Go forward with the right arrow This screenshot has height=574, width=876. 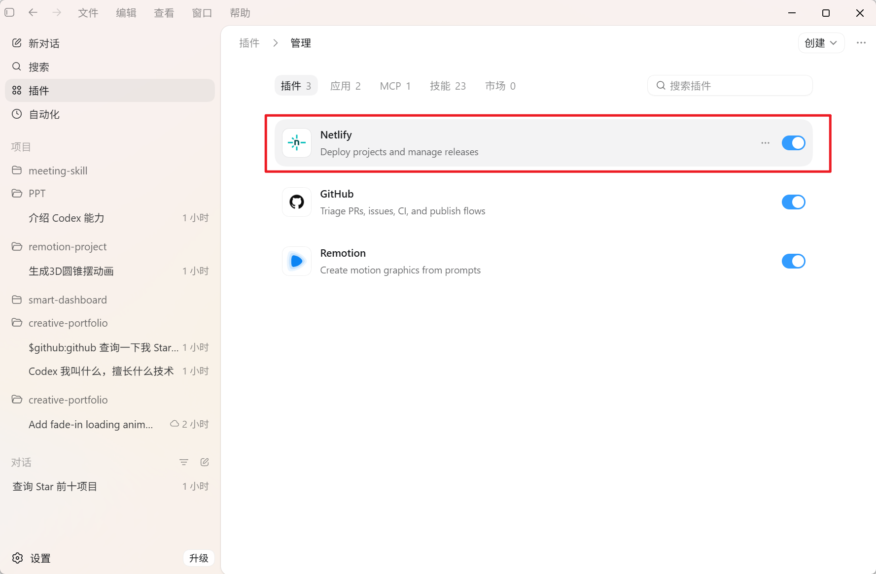[x=57, y=12]
